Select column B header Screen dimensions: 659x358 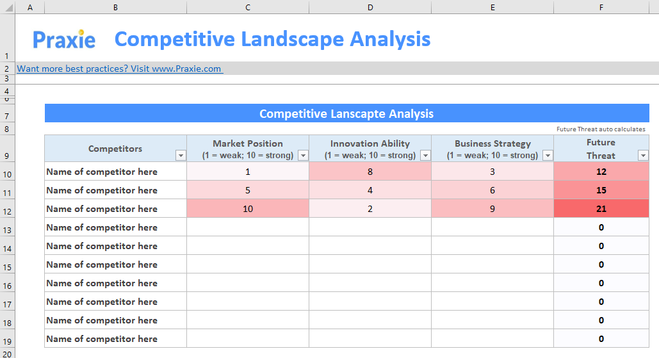(x=115, y=7)
